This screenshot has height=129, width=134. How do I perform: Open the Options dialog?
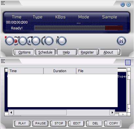[x=24, y=52]
